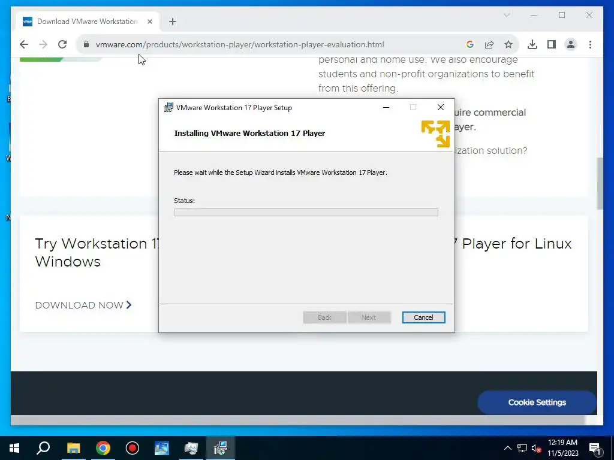This screenshot has height=460, width=614.
Task: Open Chrome downloads panel
Action: pos(532,44)
